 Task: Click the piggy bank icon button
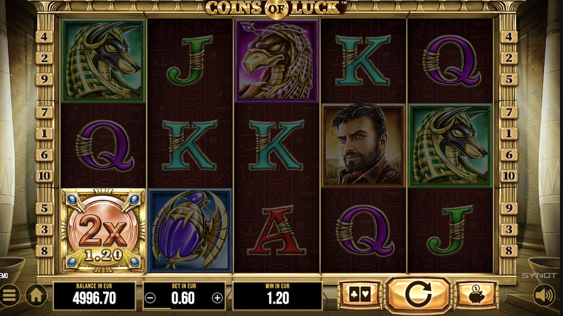click(476, 295)
